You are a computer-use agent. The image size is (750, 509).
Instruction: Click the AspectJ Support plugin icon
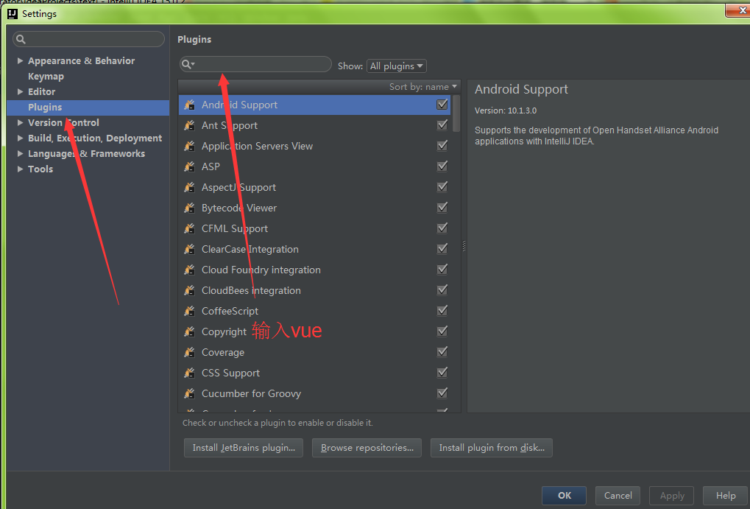[189, 187]
